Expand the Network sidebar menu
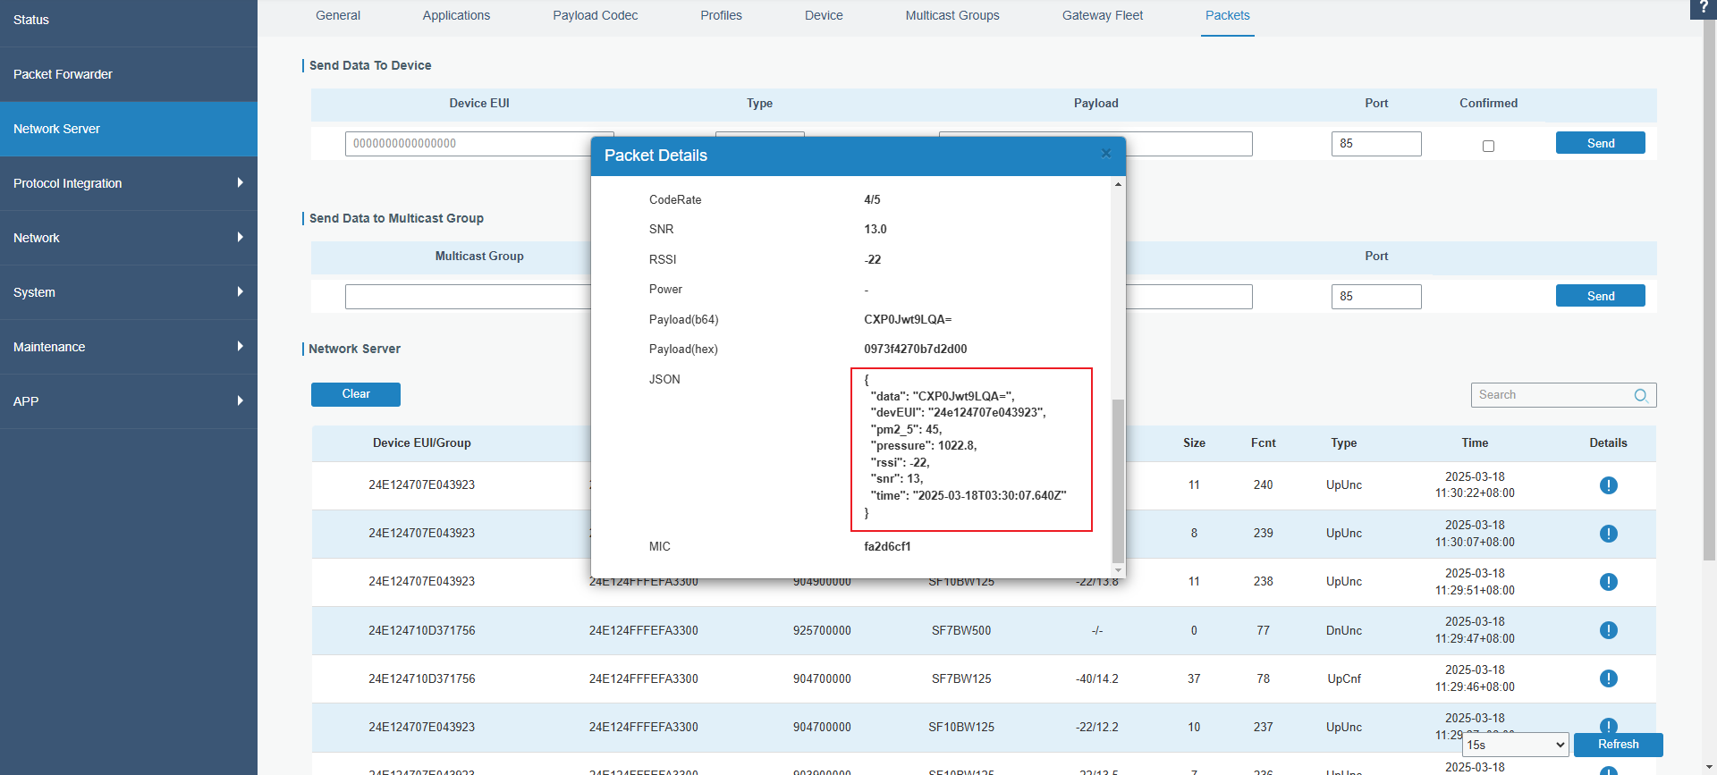 coord(129,238)
